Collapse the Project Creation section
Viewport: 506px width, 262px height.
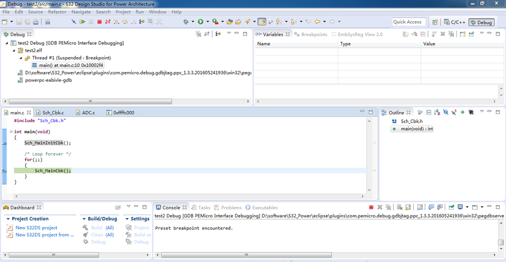(9, 219)
